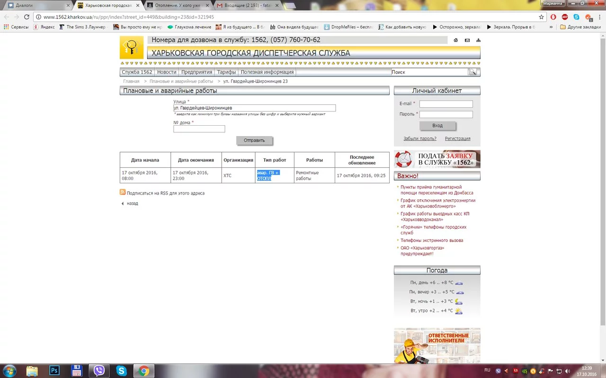Image resolution: width=606 pixels, height=378 pixels.
Task: Click the Отправить button
Action: [254, 140]
